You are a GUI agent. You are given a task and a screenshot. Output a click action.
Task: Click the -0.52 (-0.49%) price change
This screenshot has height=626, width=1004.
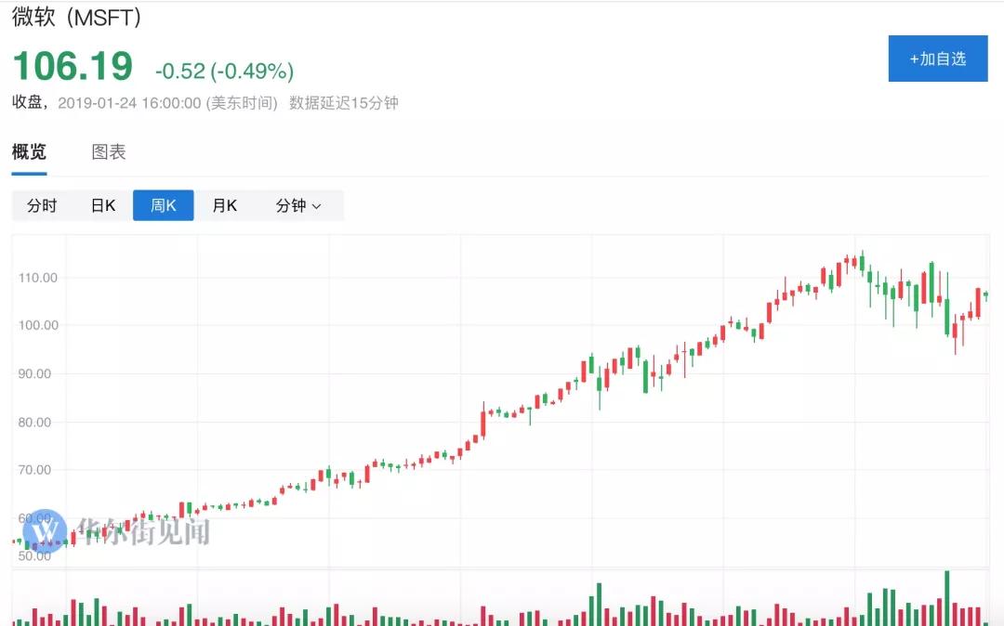pyautogui.click(x=224, y=71)
